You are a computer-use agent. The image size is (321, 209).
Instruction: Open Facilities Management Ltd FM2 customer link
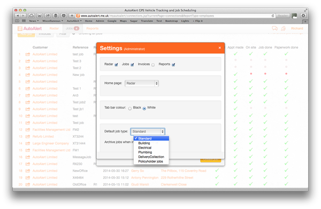(x=51, y=130)
